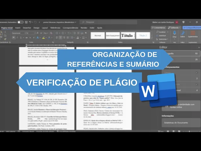Open the user account avatar
Image resolution: width=201 pixels, height=151 pixels.
177,22
